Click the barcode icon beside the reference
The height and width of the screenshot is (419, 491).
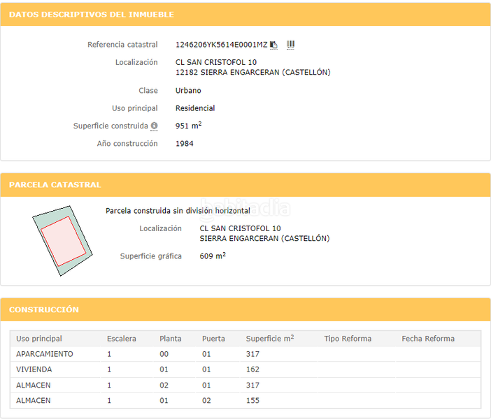pos(290,45)
